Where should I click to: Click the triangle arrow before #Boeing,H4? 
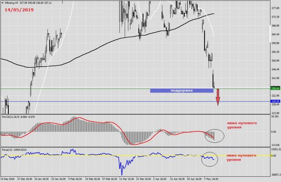pyautogui.click(x=2, y=2)
